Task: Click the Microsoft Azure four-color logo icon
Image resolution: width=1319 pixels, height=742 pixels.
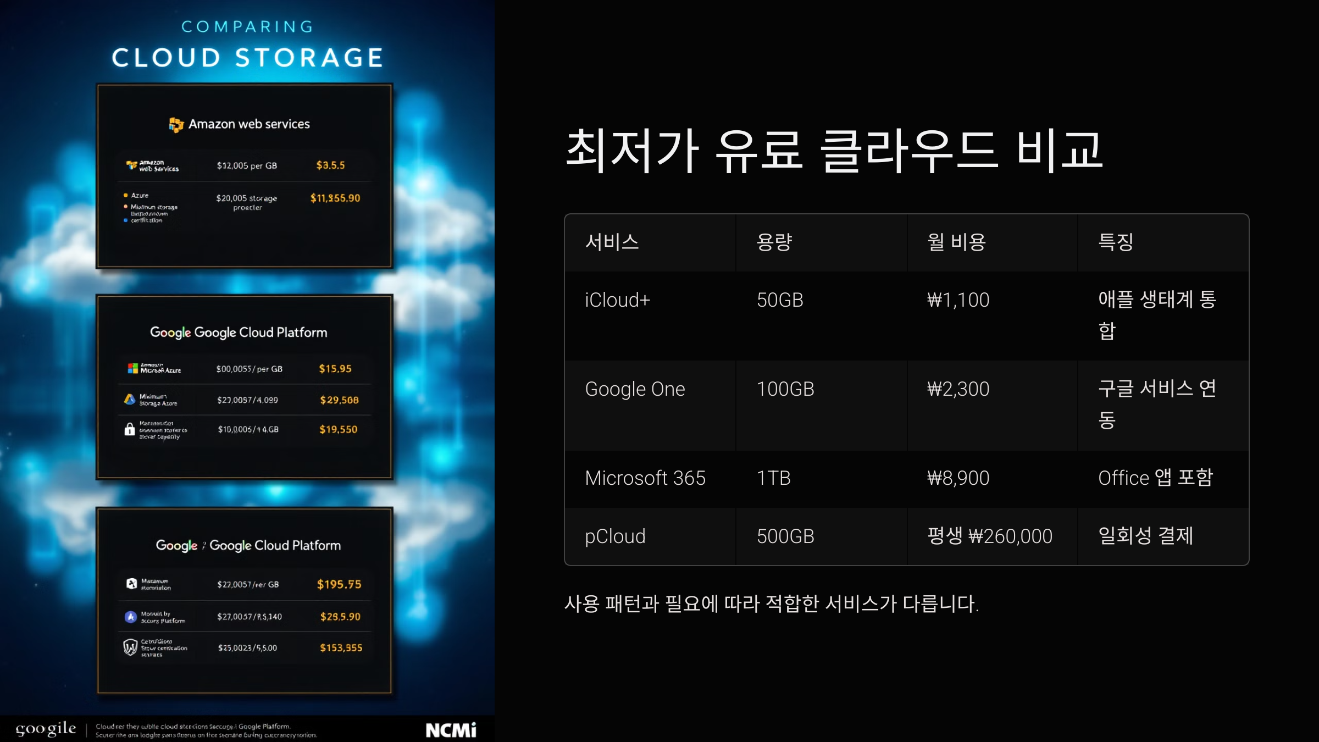Action: 132,368
